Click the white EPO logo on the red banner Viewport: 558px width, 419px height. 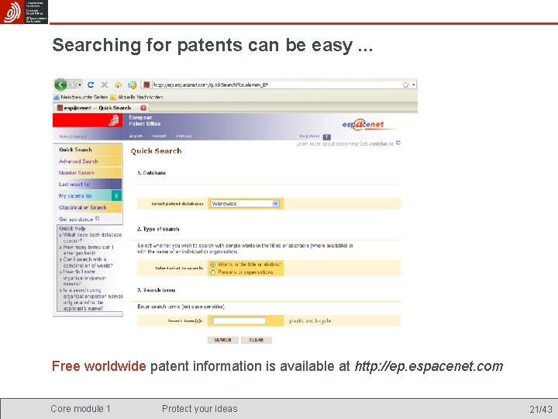tap(113, 120)
